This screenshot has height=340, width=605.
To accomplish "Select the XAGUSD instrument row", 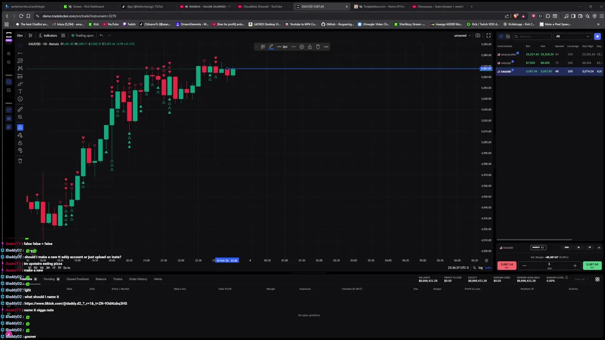I will point(549,63).
